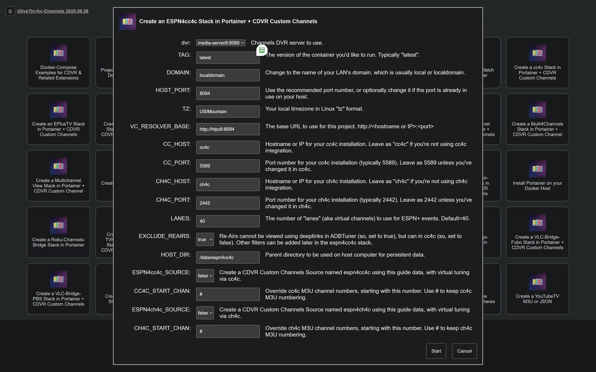Click the Docker-Compose Examples TV icon
The width and height of the screenshot is (596, 372).
point(58,53)
